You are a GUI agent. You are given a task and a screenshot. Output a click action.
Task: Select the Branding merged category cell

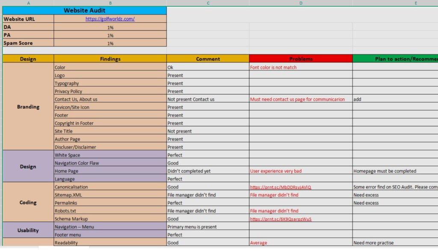point(28,106)
